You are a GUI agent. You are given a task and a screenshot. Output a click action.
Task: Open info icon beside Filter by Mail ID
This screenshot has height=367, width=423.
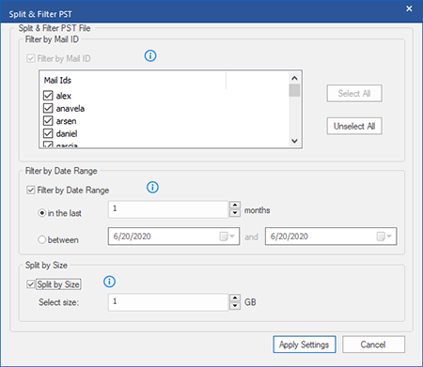(x=150, y=56)
